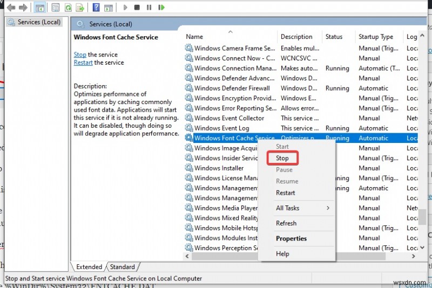This screenshot has height=288, width=432.
Task: Select the Windows Mobile Hotspot row
Action: [221, 228]
